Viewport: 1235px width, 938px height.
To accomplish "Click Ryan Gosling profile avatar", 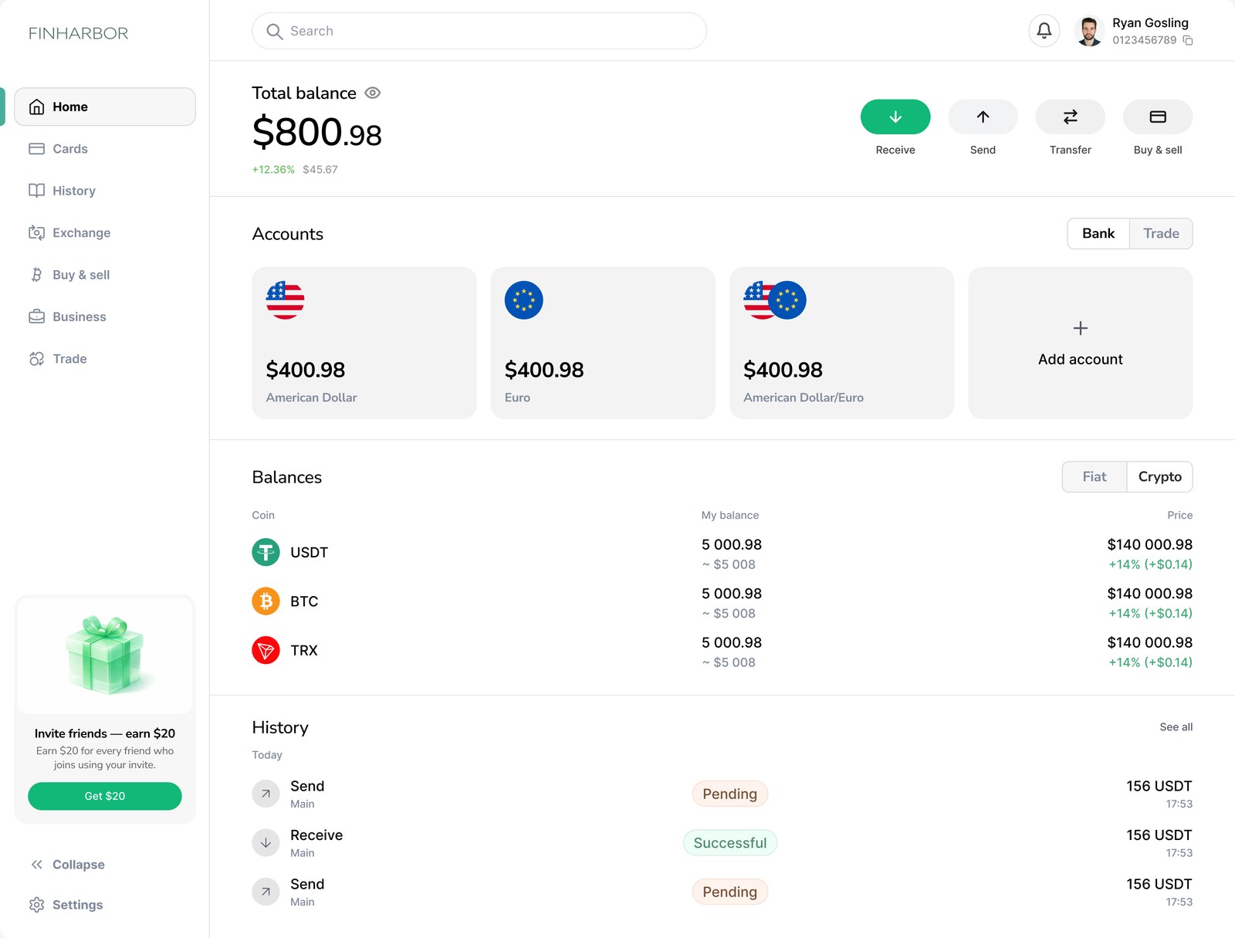I will point(1089,31).
